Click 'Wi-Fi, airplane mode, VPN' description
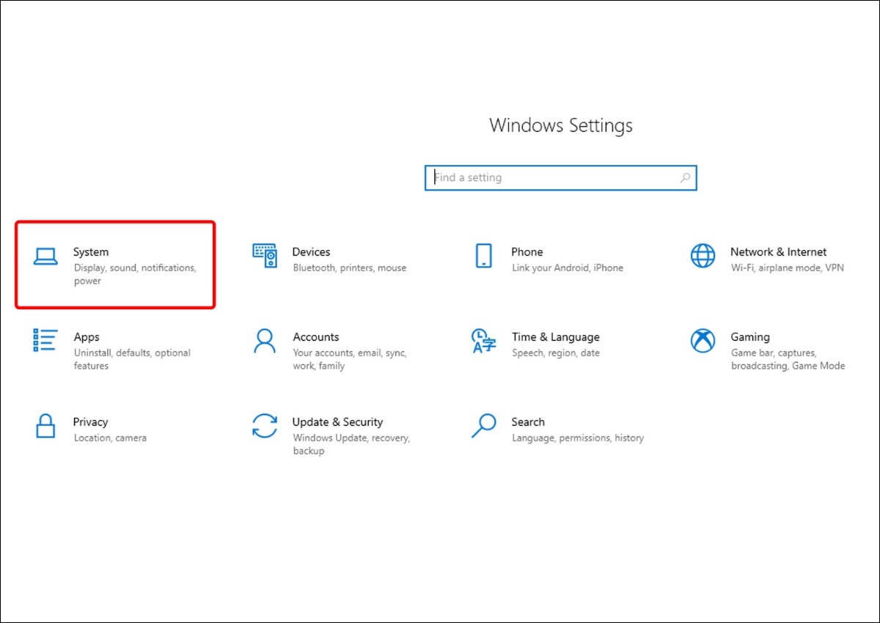This screenshot has height=623, width=880. coord(788,268)
